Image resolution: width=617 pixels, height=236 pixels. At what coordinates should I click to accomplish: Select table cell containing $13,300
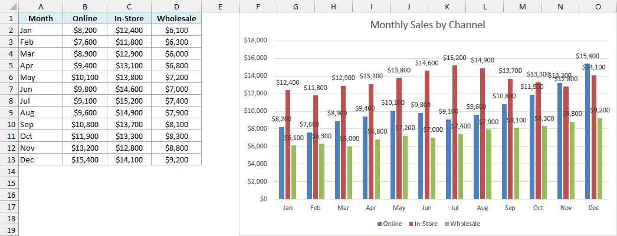point(129,137)
